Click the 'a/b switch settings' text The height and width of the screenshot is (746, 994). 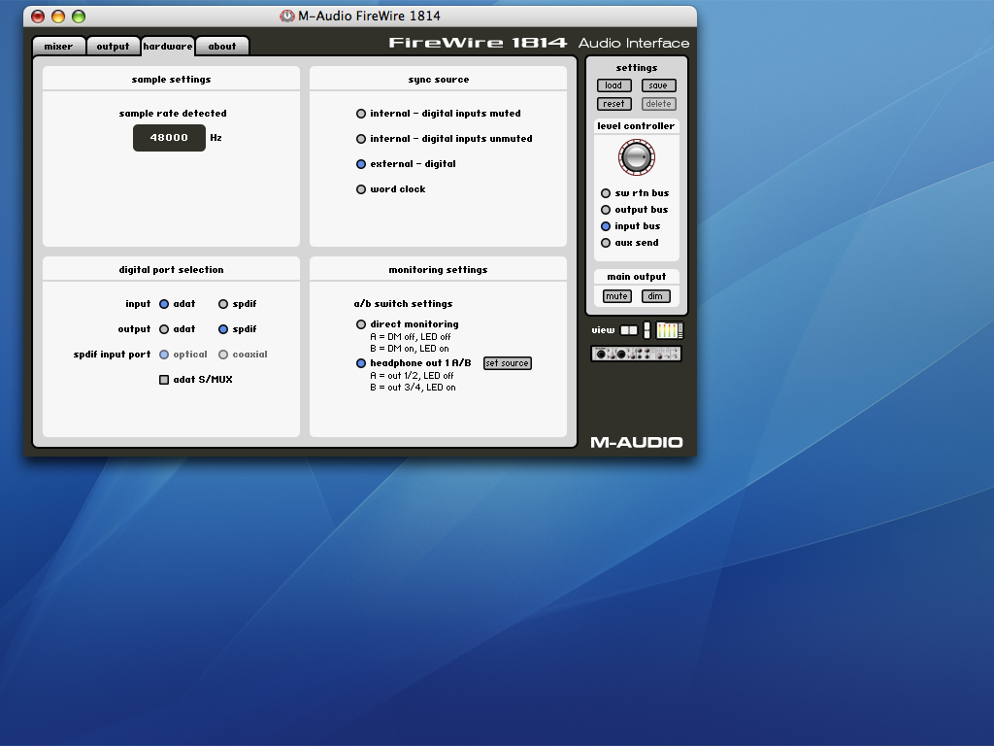point(403,304)
